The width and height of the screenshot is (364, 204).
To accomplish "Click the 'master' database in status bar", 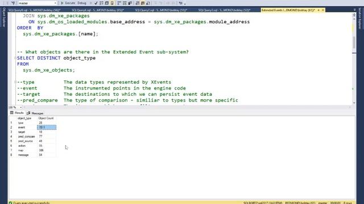I will pyautogui.click(x=322, y=203).
